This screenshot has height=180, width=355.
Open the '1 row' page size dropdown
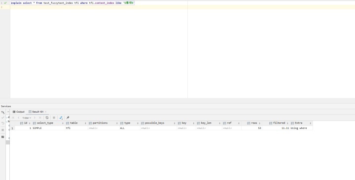coord(27,118)
